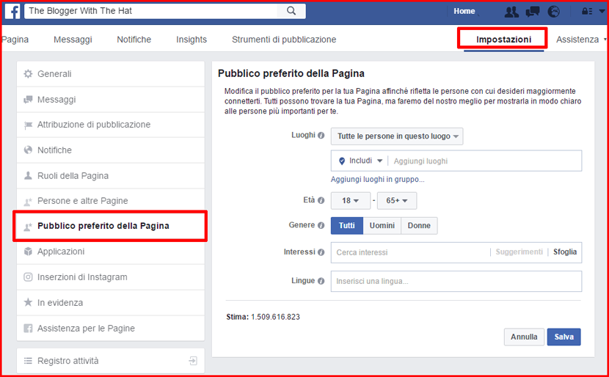Click the Assistenza per le Pagine Facebook icon
The width and height of the screenshot is (609, 377).
click(x=28, y=329)
